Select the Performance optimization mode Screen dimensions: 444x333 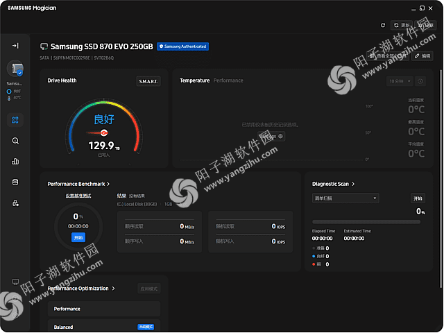coord(104,309)
